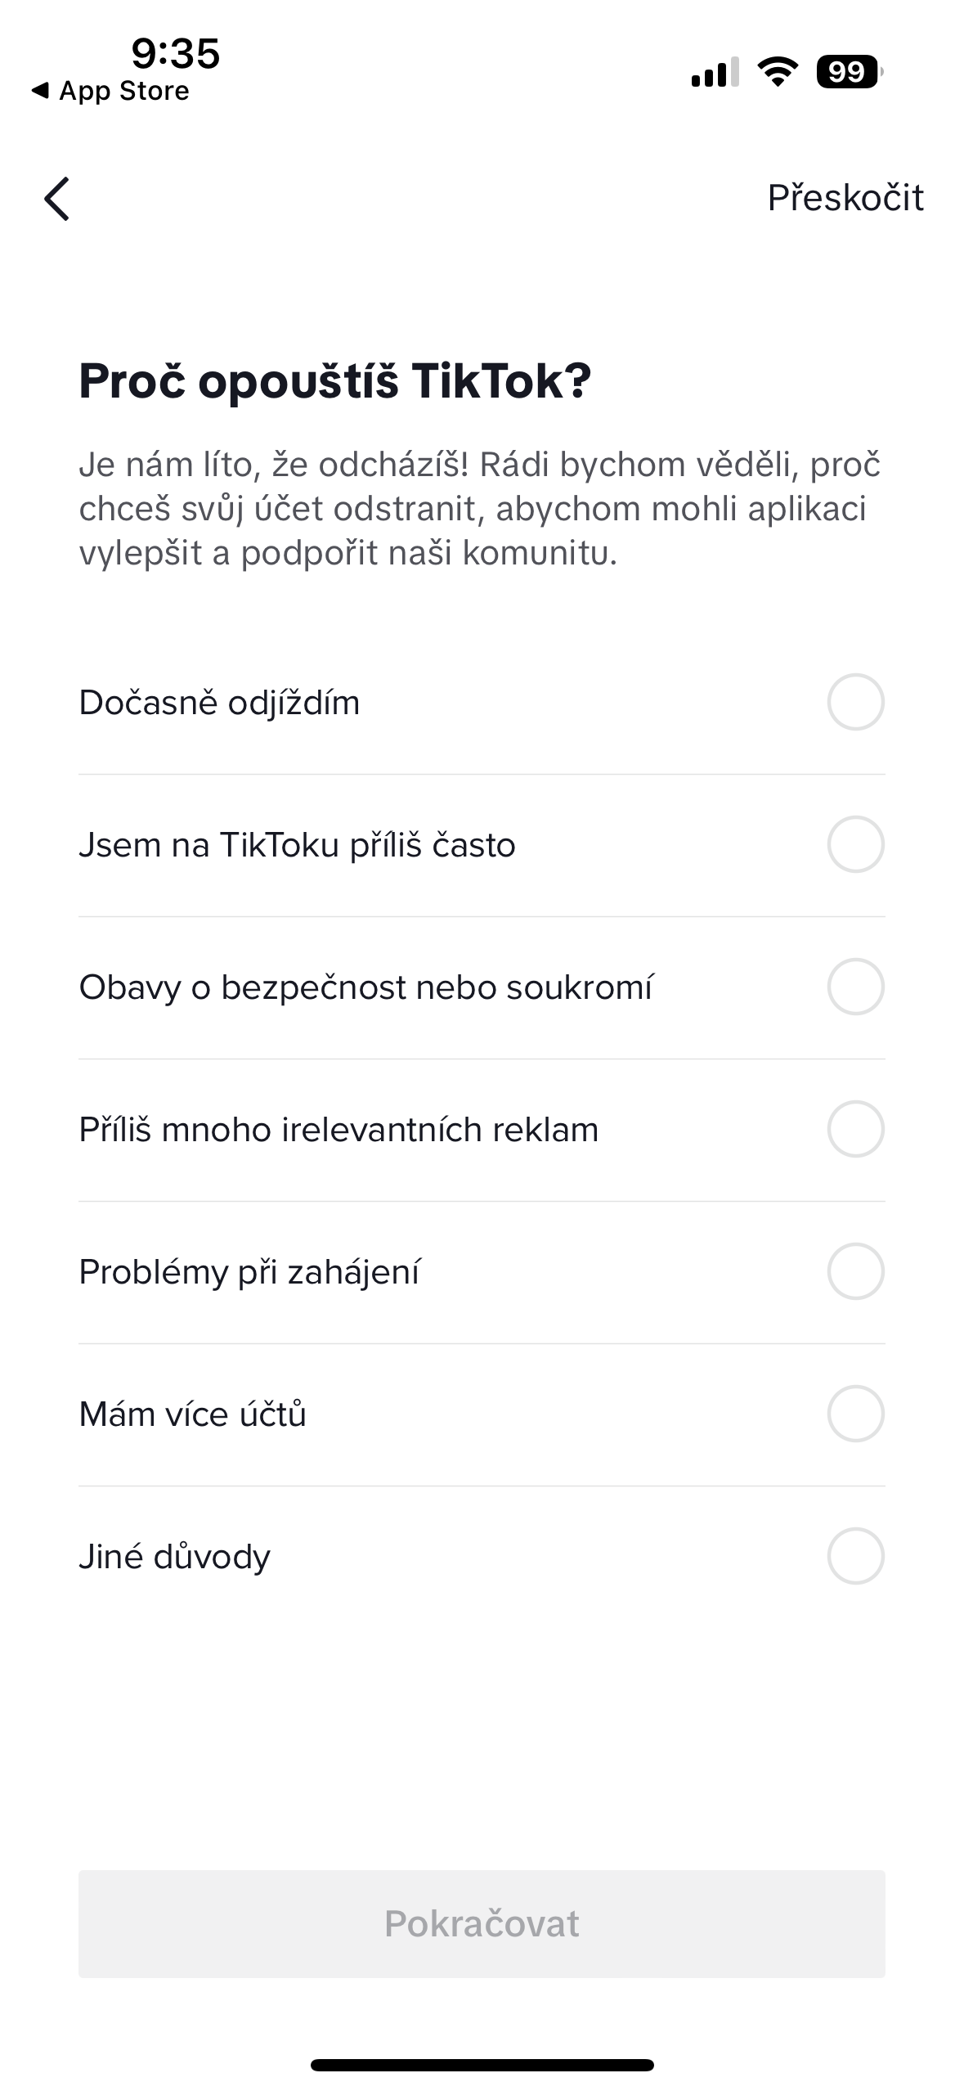Select "Obavy o bezpečnost nebo soukromí" radio
This screenshot has width=964, height=2091.
coord(855,987)
